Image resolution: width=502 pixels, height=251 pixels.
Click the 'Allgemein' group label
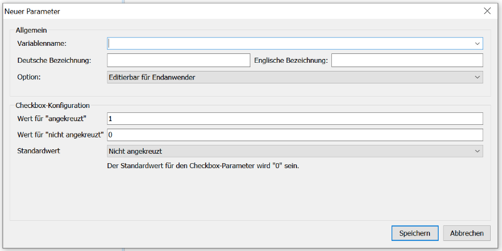(x=31, y=30)
